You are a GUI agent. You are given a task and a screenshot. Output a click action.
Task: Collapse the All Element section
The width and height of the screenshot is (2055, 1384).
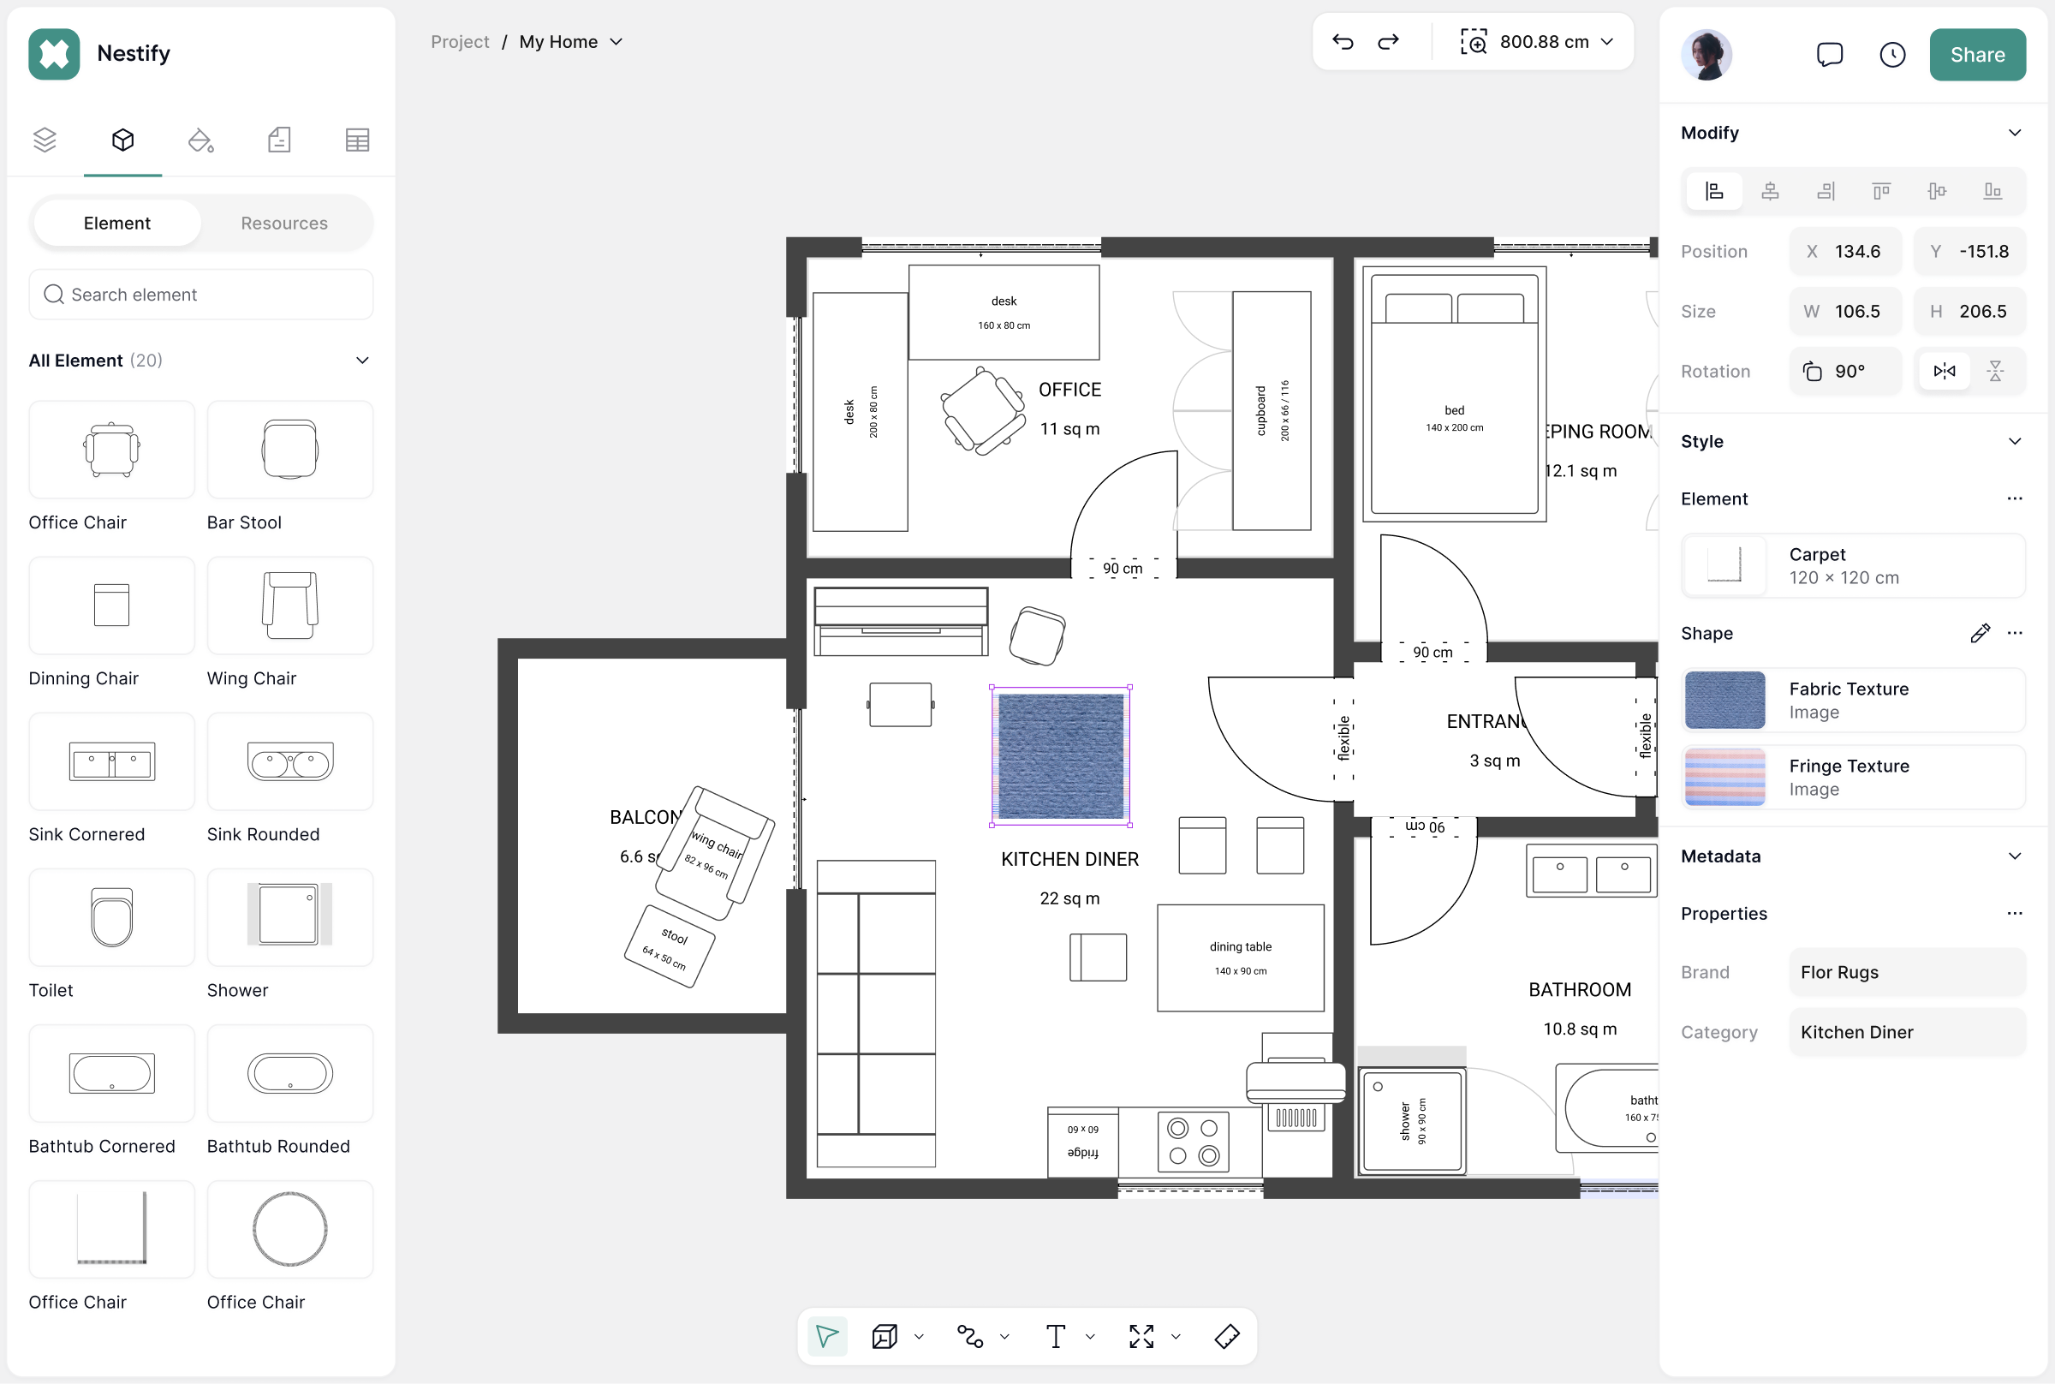(x=361, y=360)
